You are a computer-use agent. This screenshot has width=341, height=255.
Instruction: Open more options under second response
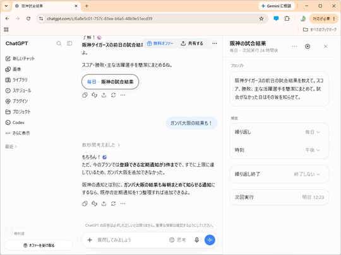tap(123, 203)
